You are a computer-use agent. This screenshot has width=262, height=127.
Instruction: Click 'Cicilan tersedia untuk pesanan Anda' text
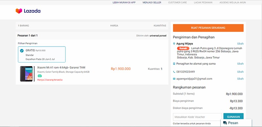(x=192, y=123)
